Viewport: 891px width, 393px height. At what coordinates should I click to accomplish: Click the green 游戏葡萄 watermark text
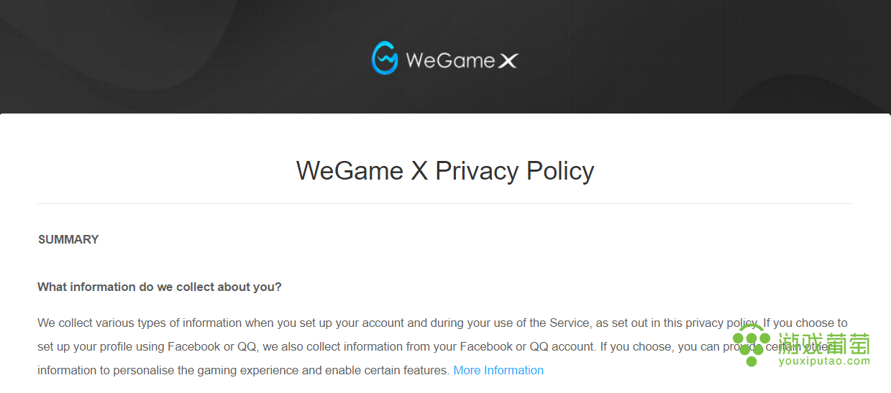click(824, 343)
